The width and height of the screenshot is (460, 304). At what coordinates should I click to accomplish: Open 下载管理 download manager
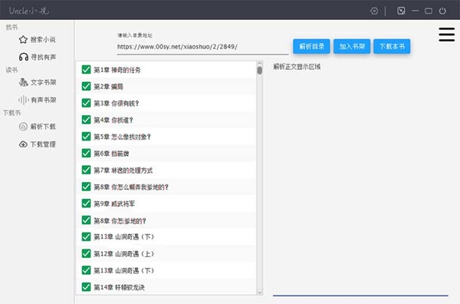38,144
